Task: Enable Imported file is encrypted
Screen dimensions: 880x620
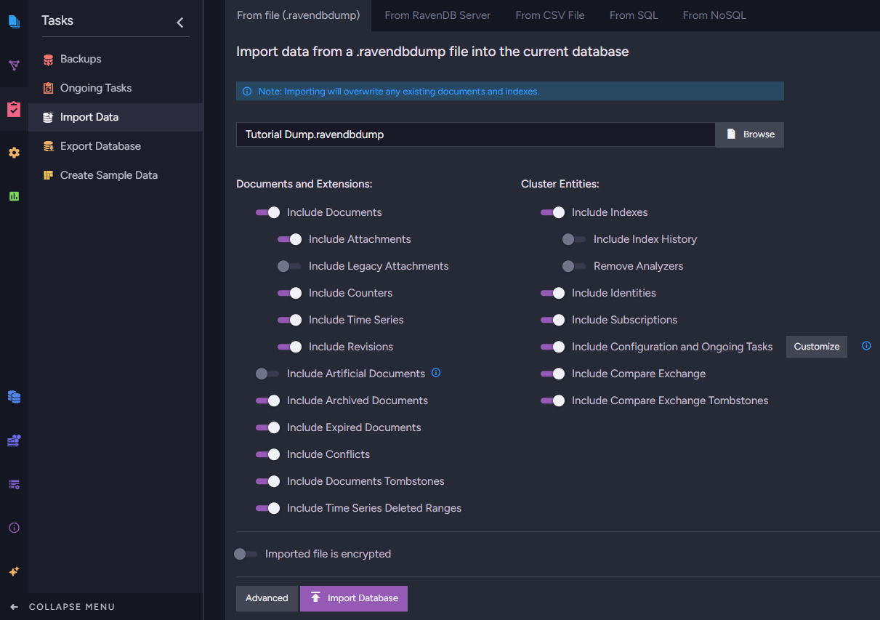Action: [x=246, y=554]
